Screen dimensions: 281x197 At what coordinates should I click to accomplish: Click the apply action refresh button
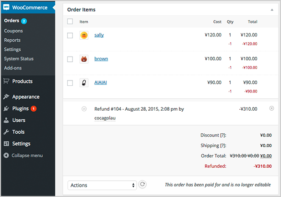[x=142, y=184]
